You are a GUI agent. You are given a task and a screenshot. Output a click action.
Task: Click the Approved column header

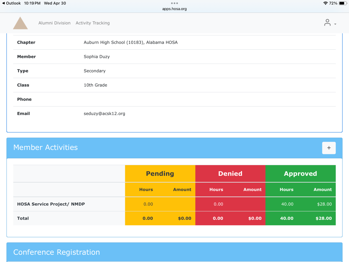(x=300, y=174)
